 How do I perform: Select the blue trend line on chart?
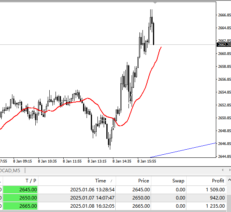(183, 150)
